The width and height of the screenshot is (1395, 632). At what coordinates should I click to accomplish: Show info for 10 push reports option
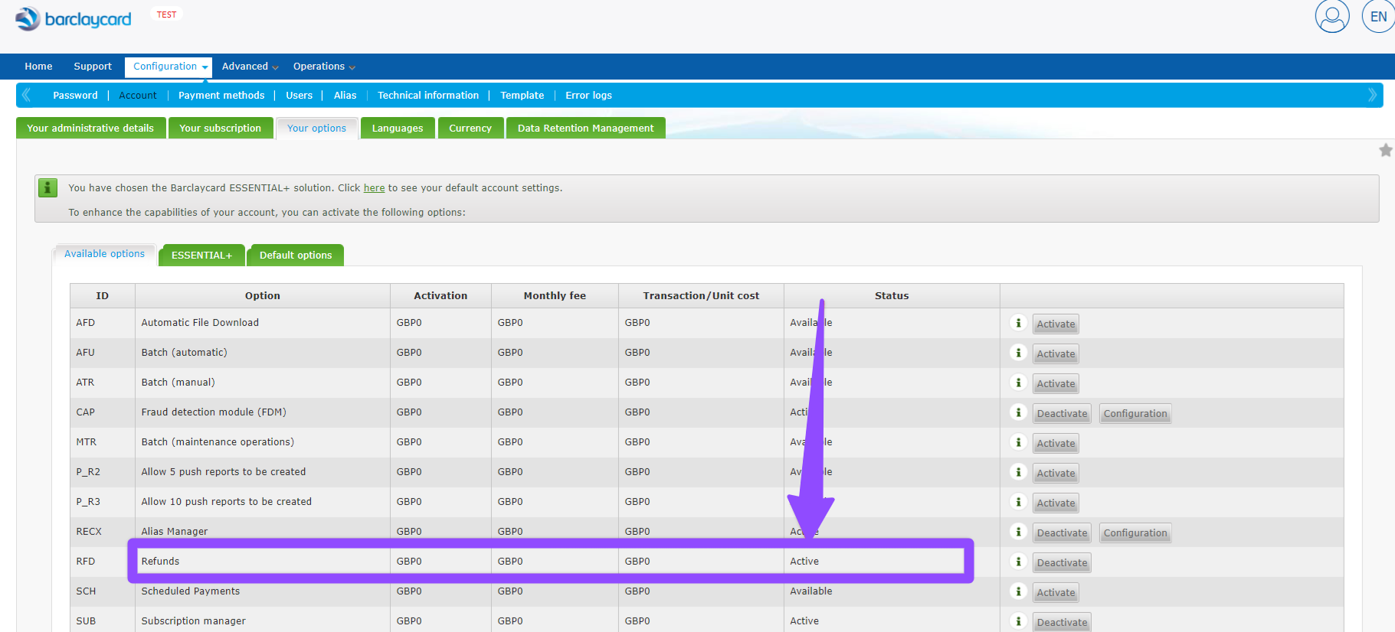(1018, 502)
